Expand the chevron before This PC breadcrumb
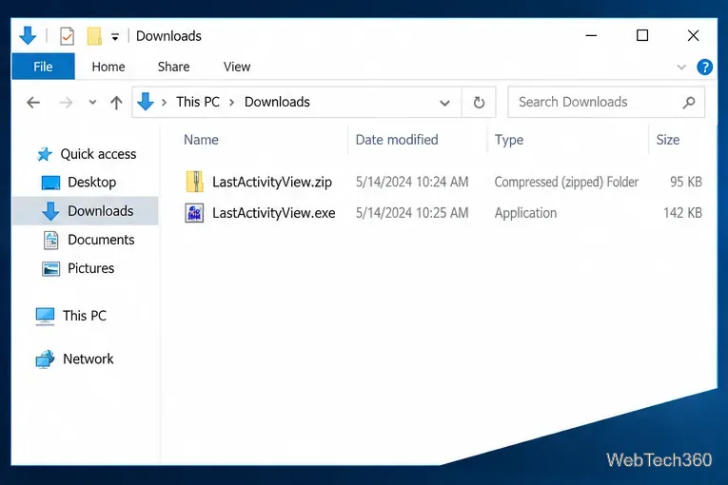This screenshot has width=728, height=485. 164,102
